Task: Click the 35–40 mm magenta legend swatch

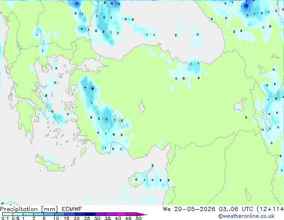Action: coord(111,214)
